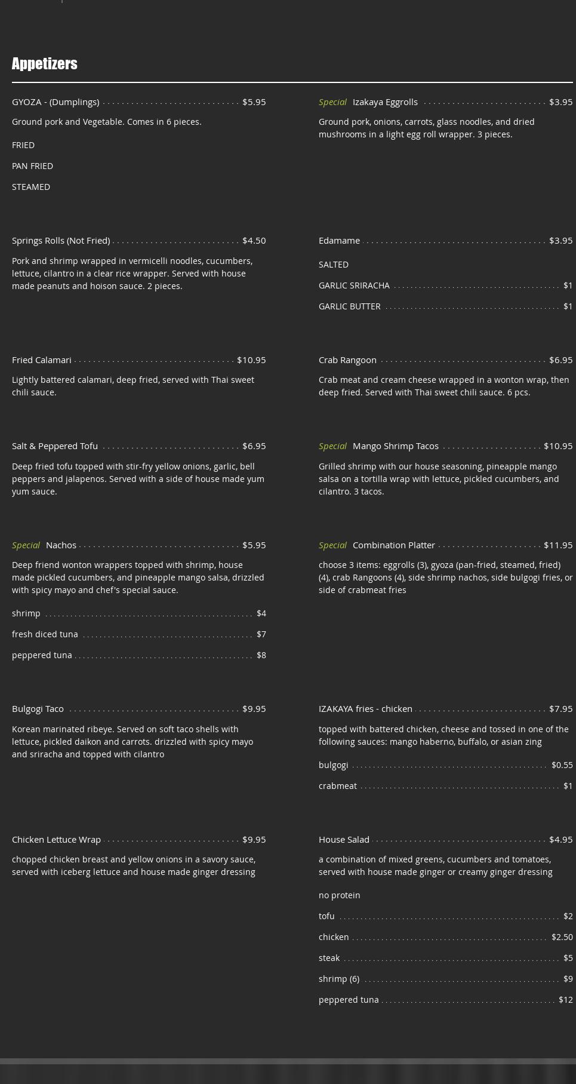Choose the PAN FRIED gyoza option
The image size is (576, 1084).
click(32, 166)
